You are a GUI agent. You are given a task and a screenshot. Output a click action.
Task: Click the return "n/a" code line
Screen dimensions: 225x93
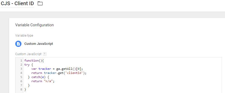coord(43,81)
